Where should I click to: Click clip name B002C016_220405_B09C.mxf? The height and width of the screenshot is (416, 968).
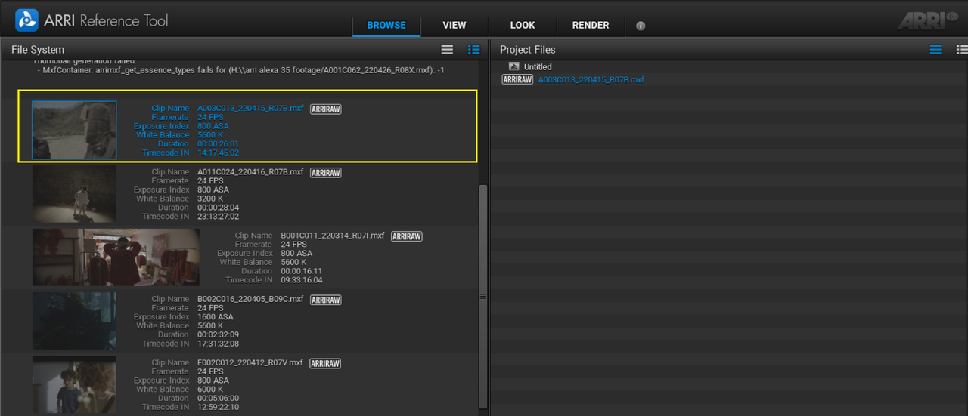(250, 299)
